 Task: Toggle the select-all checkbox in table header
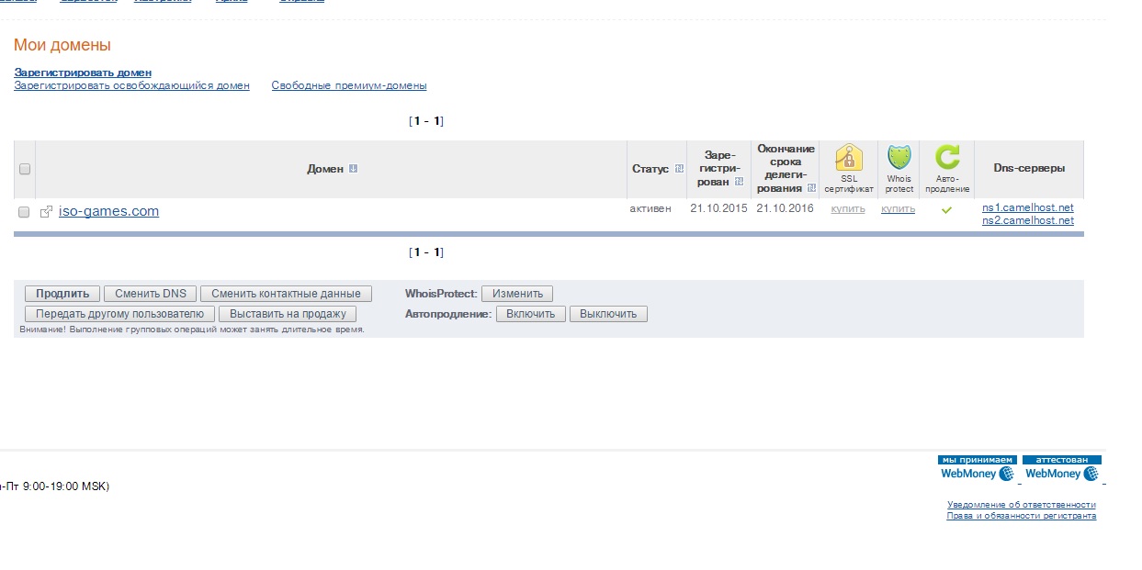25,169
